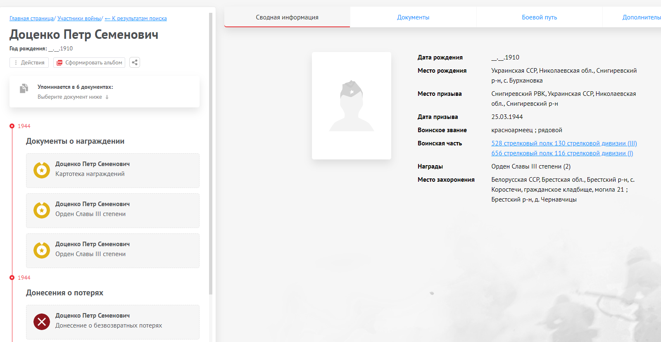Screen dimensions: 661x342
Task: Click the medal icon for Картотека награждений
Action: pyautogui.click(x=42, y=170)
